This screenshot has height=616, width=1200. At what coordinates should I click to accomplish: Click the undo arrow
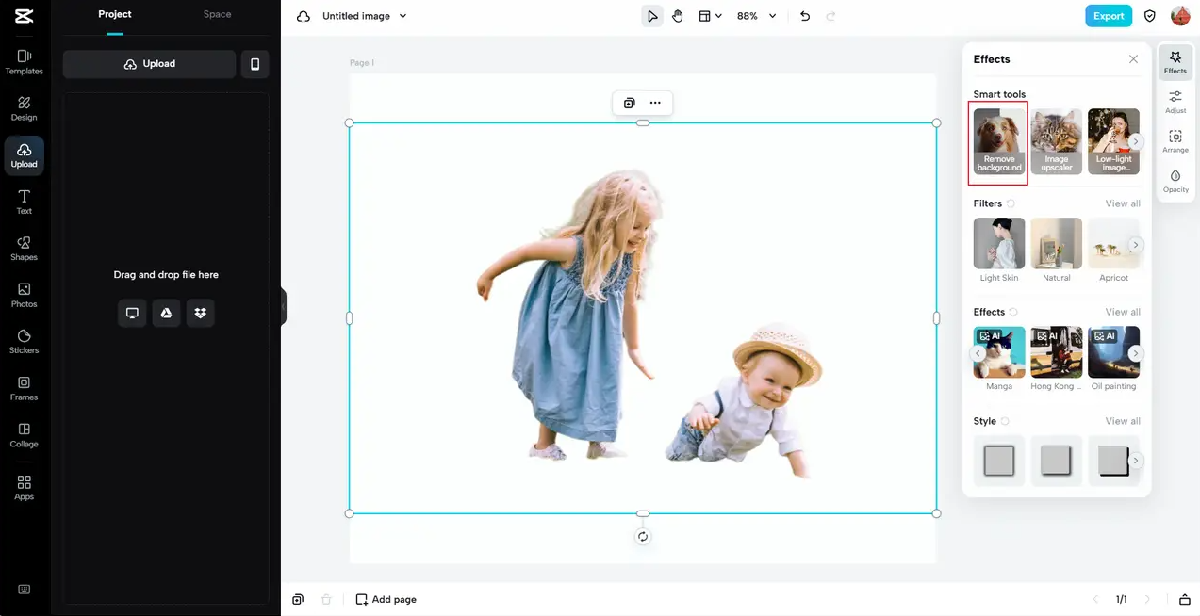coord(805,16)
